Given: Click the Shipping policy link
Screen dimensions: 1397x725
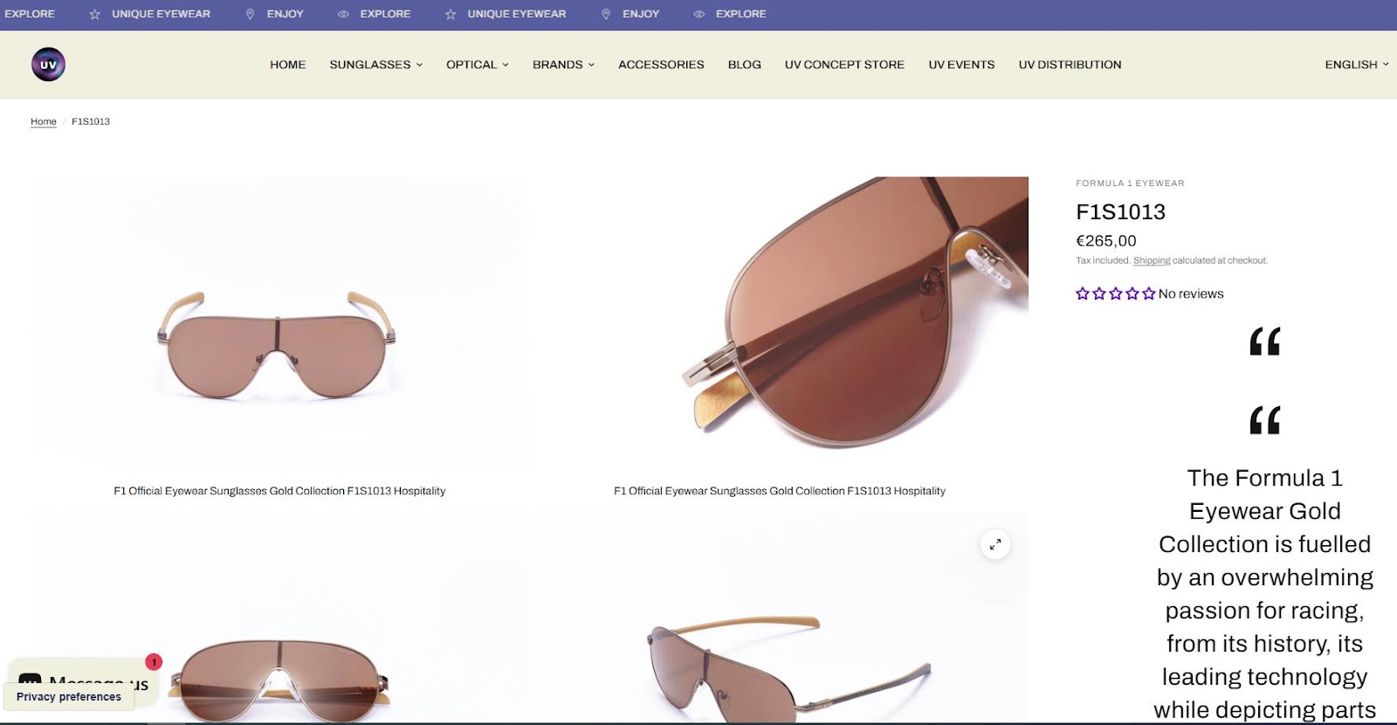Looking at the screenshot, I should click(x=1152, y=260).
